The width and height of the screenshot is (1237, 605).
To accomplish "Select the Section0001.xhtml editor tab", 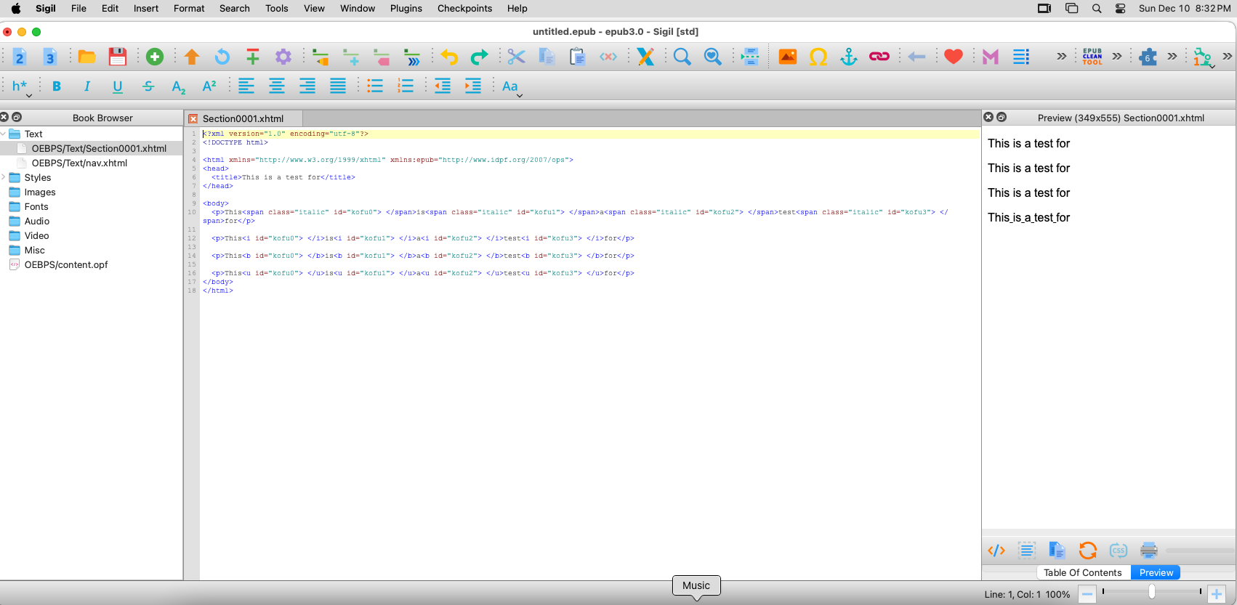I will point(243,118).
